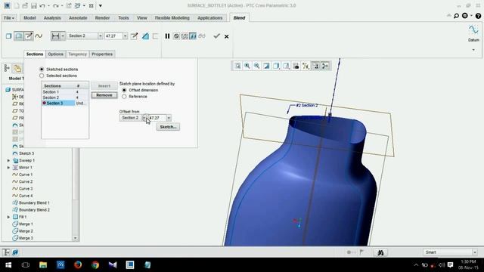The image size is (484, 272).
Task: Select the Sketched sections radio button
Action: [42, 69]
